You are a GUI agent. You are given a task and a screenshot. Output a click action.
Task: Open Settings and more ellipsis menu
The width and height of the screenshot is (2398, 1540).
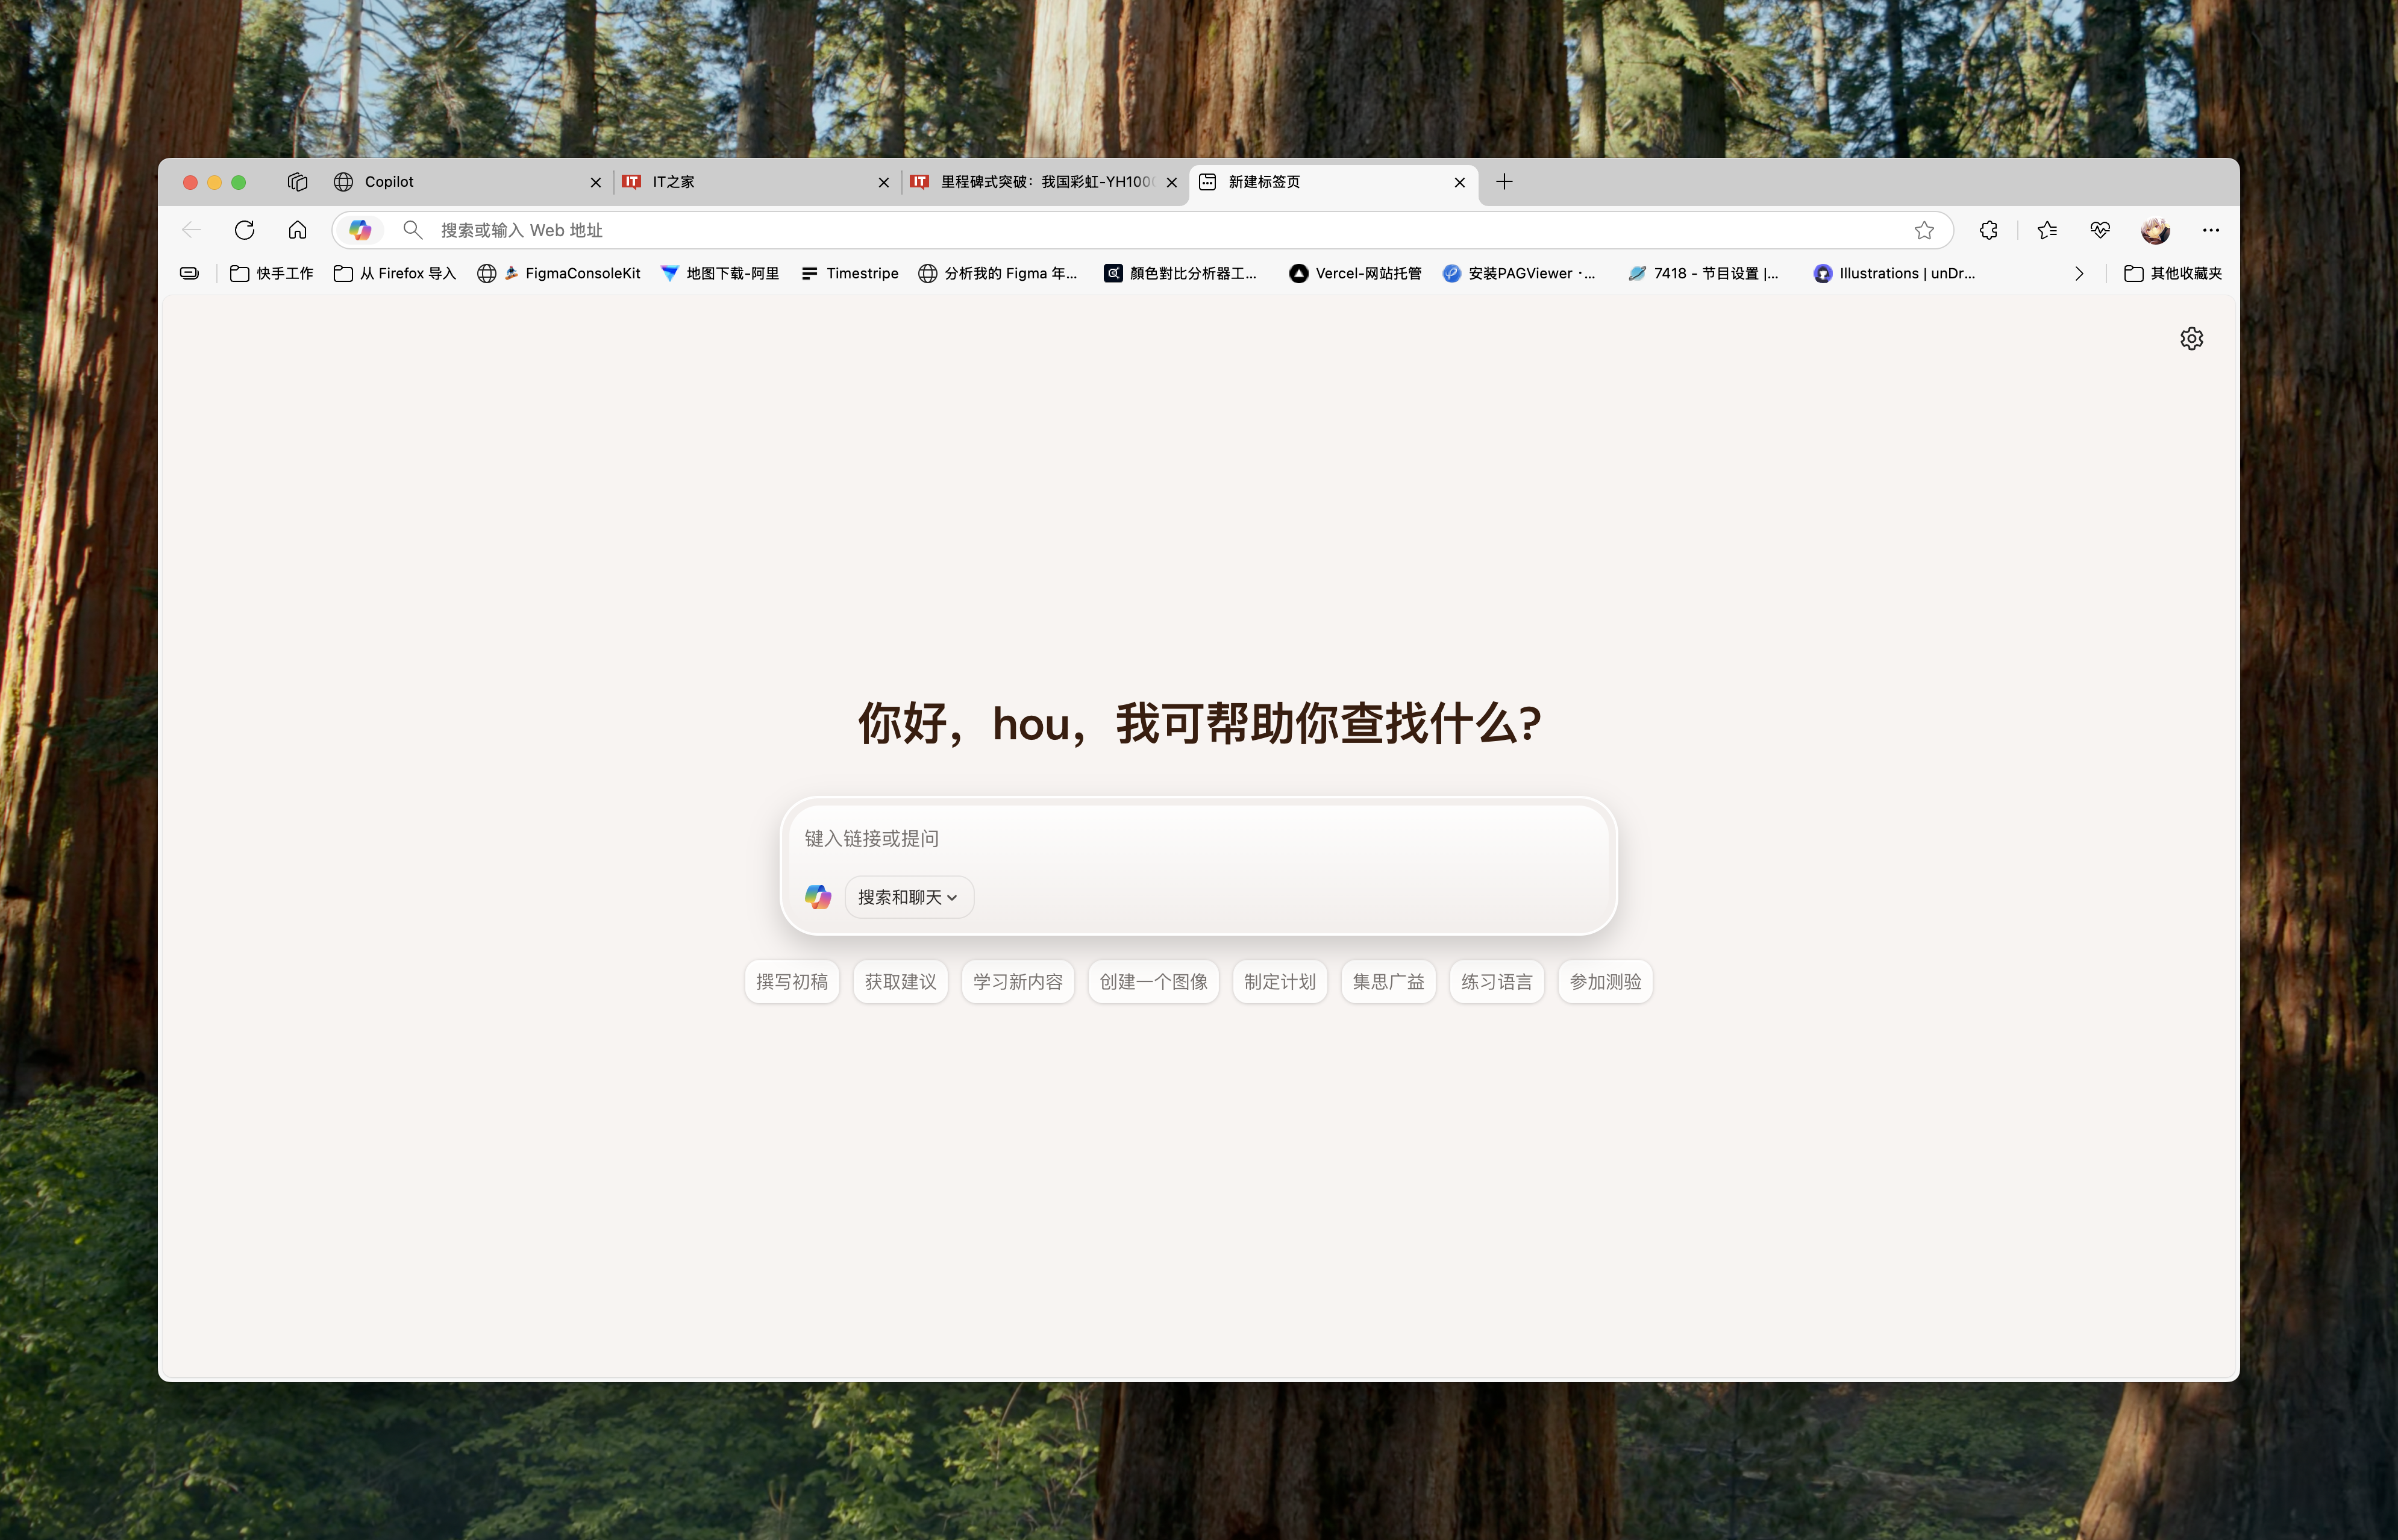click(2210, 230)
